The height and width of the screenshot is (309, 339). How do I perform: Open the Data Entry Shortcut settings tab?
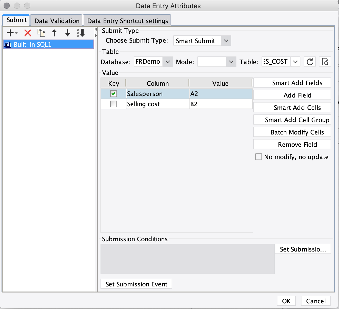coord(127,21)
